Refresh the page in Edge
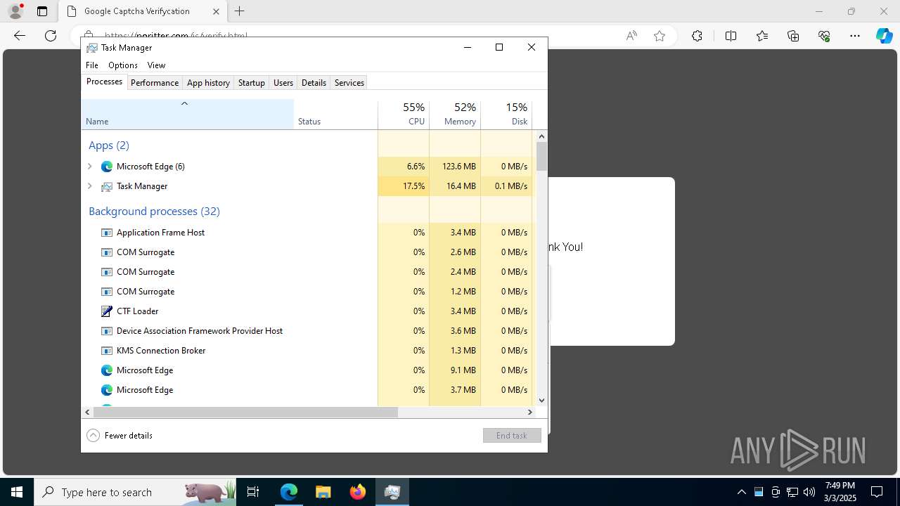Image resolution: width=900 pixels, height=506 pixels. (51, 36)
